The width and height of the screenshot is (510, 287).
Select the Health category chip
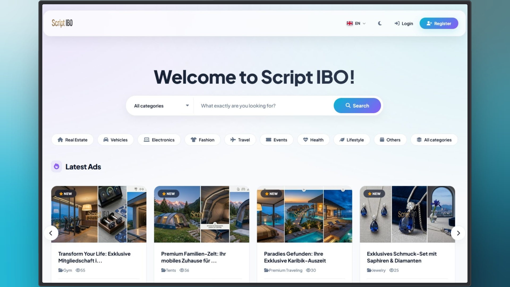tap(313, 140)
